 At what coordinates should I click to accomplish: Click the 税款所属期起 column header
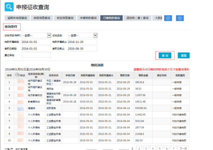tap(88, 75)
